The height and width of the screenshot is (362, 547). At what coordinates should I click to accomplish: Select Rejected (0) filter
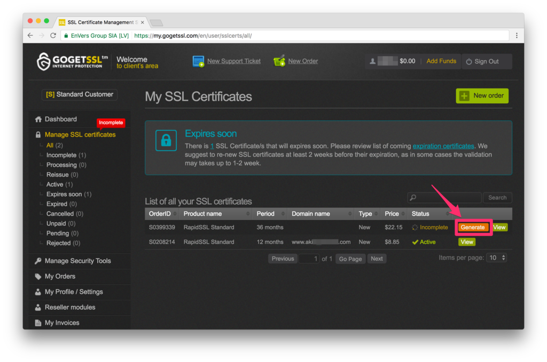point(63,243)
